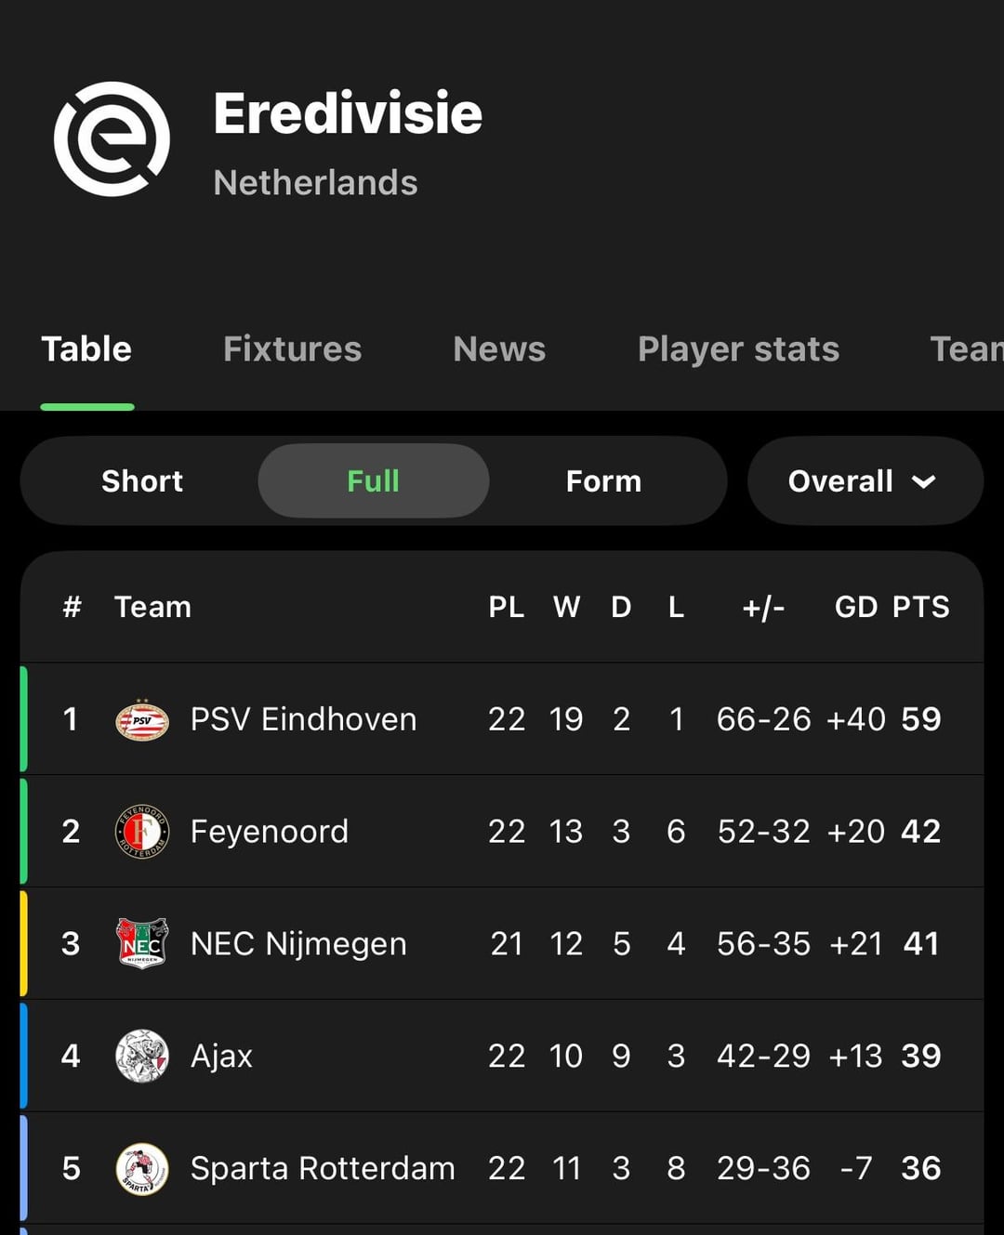The image size is (1004, 1235).
Task: Open the Player stats tab
Action: 738,349
